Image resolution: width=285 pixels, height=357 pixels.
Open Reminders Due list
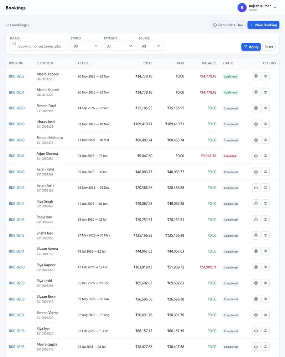(x=228, y=25)
